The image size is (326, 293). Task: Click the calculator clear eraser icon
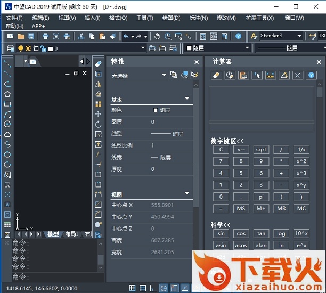pos(216,75)
